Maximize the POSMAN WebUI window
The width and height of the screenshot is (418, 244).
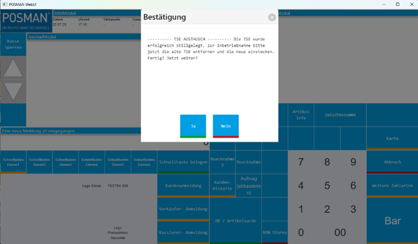(398, 4)
